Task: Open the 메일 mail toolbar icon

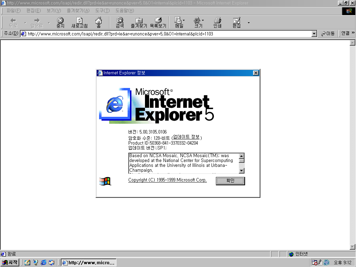Action: click(179, 23)
